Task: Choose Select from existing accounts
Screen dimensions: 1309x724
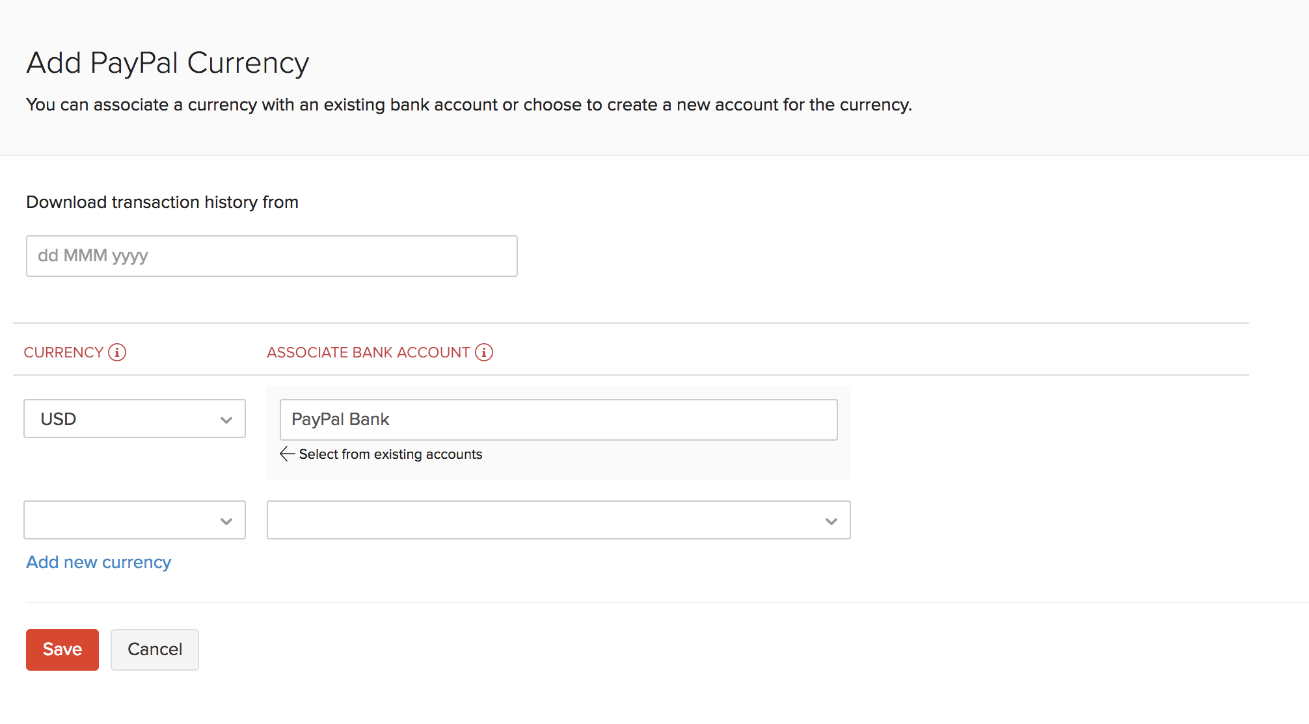Action: [390, 454]
